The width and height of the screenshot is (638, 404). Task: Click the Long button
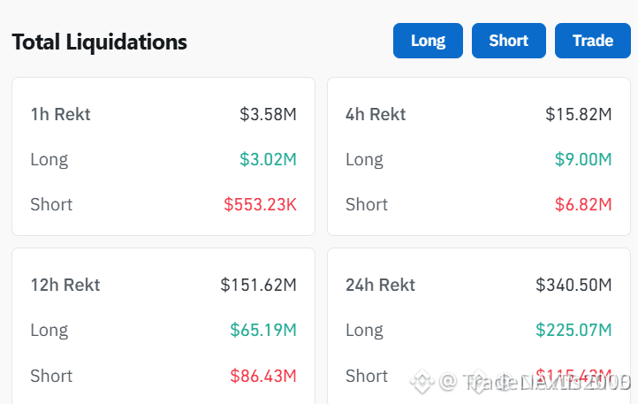pos(428,41)
